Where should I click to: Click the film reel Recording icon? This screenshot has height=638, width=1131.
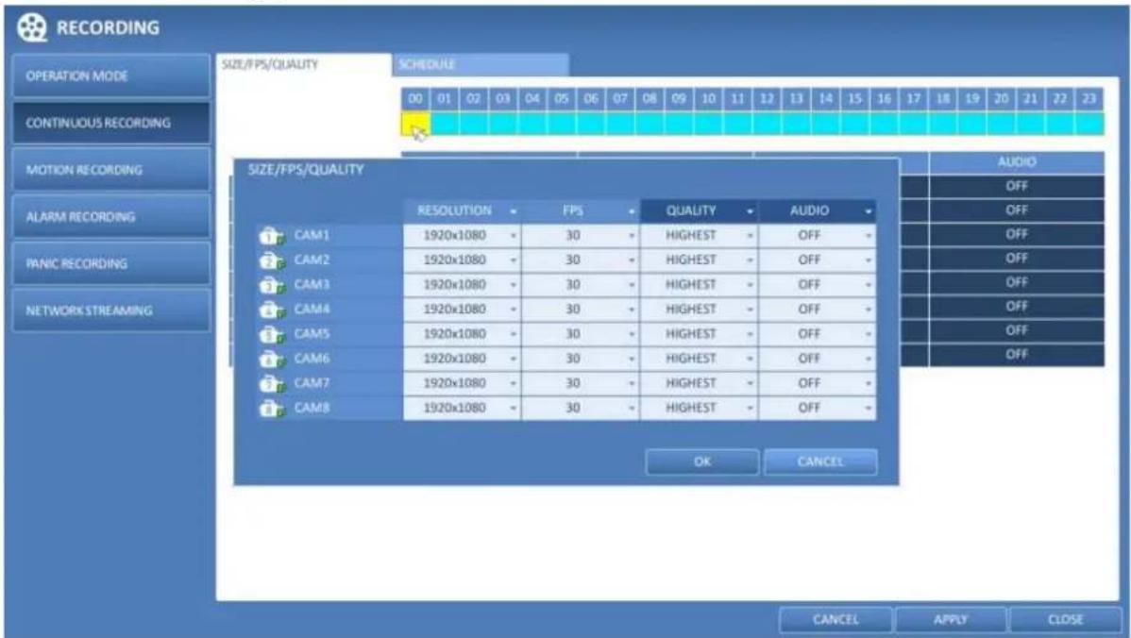click(30, 27)
